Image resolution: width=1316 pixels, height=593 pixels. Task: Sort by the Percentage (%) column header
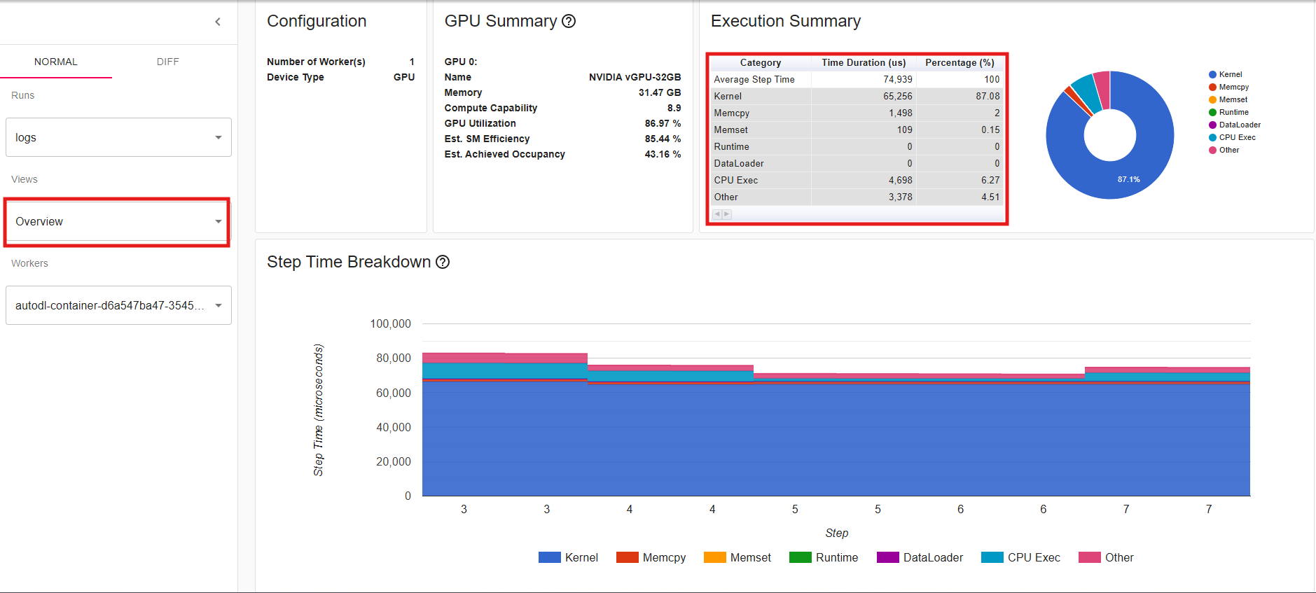(960, 62)
